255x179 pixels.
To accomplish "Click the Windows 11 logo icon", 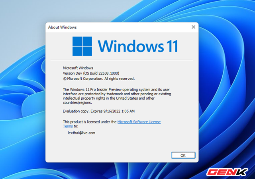I will [x=82, y=46].
